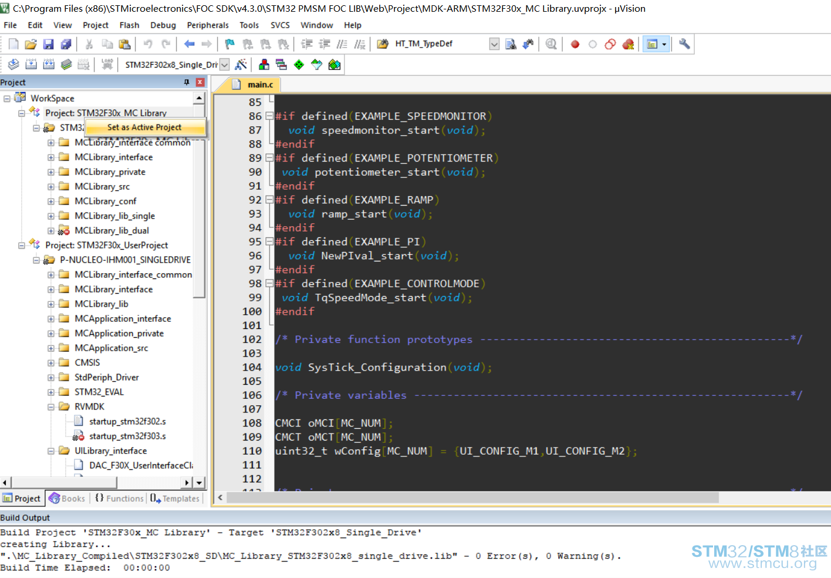Click the Translate icon in build toolbar
Screen dimensions: 831x578
(x=13, y=65)
